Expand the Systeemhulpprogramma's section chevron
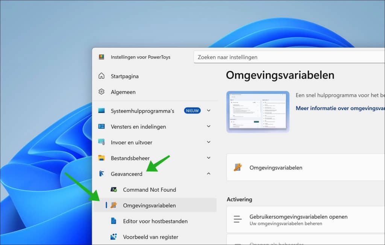The width and height of the screenshot is (385, 245). coord(209,110)
